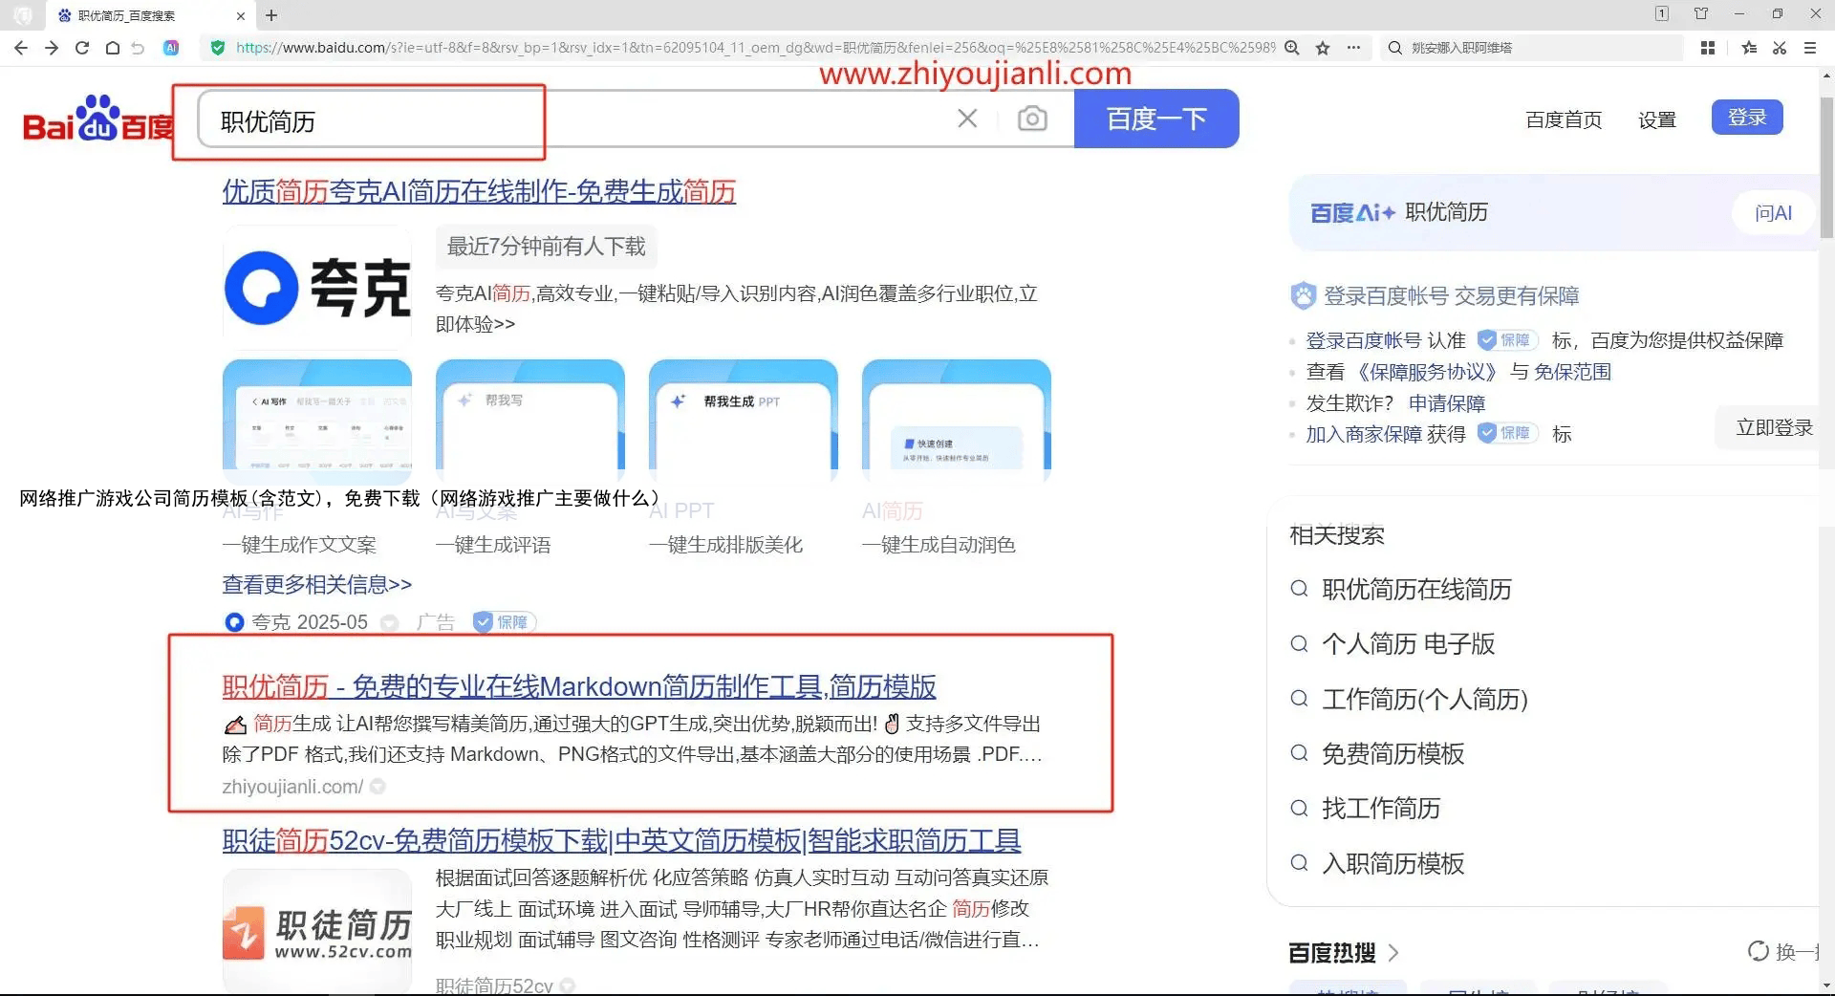Bookmark this page with the star icon
The width and height of the screenshot is (1835, 996).
point(1323,48)
